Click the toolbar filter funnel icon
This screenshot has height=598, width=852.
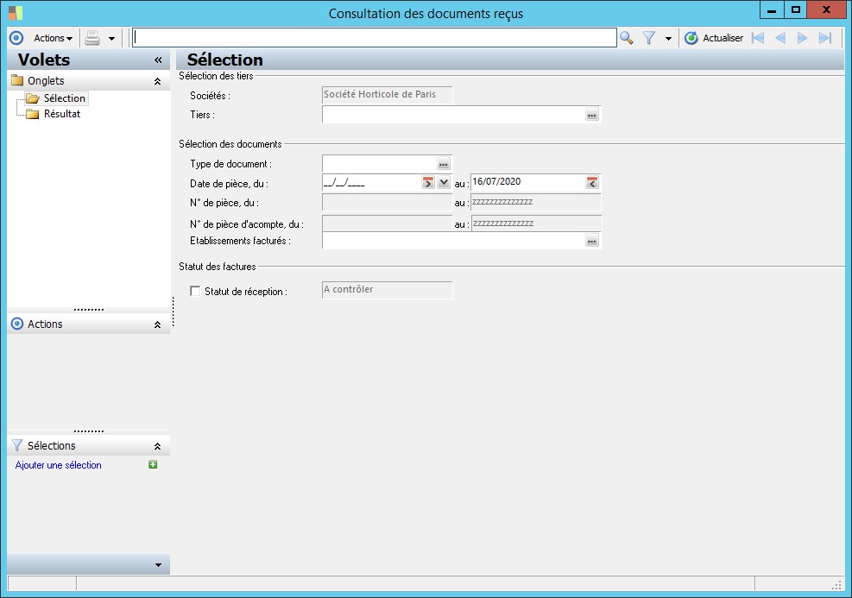(x=649, y=38)
